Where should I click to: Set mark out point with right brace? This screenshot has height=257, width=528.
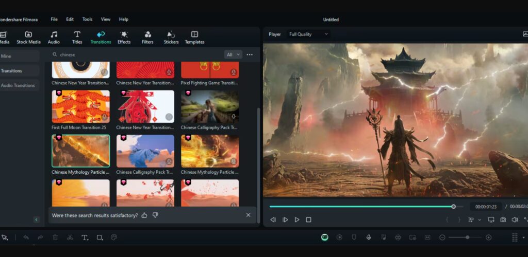(x=459, y=220)
